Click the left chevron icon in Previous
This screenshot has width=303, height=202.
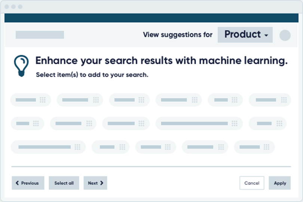coord(17,183)
